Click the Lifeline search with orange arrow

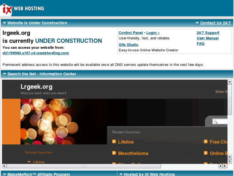coord(126,142)
